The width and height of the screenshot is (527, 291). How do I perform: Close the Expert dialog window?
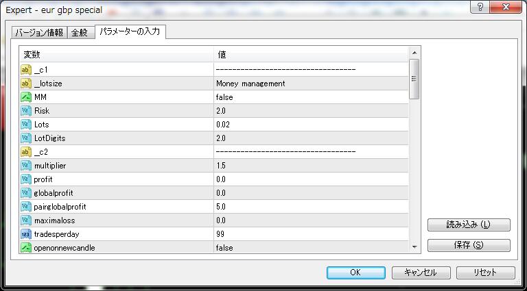[506, 8]
